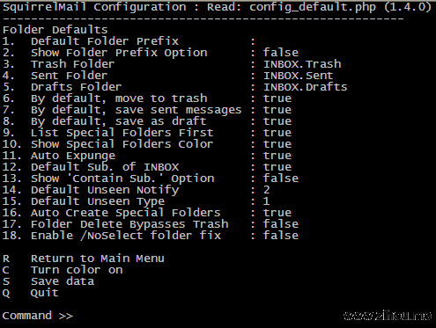Viewport: 436px width, 328px height.
Task: Toggle 'By default, move to trash' value
Action: point(277,98)
